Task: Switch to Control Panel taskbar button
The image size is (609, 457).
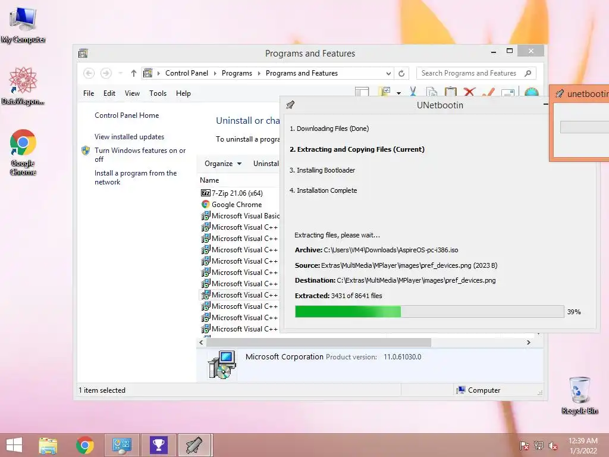Action: coord(121,445)
